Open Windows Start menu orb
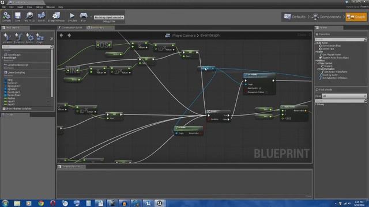 (x=5, y=203)
